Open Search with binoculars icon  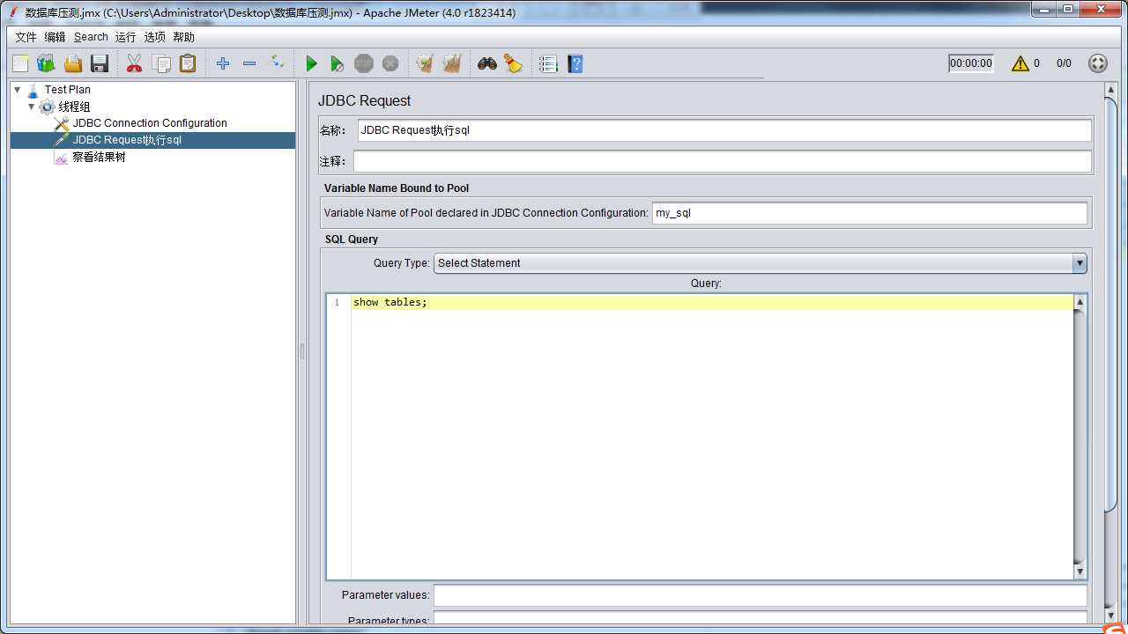(x=486, y=63)
